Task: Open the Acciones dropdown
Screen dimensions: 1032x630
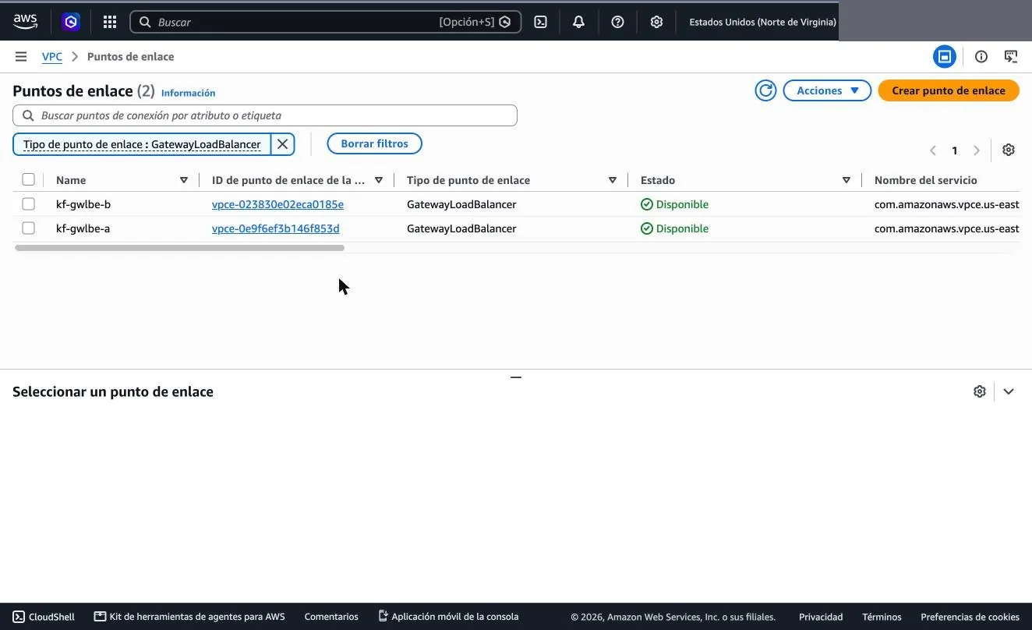Action: (x=827, y=90)
